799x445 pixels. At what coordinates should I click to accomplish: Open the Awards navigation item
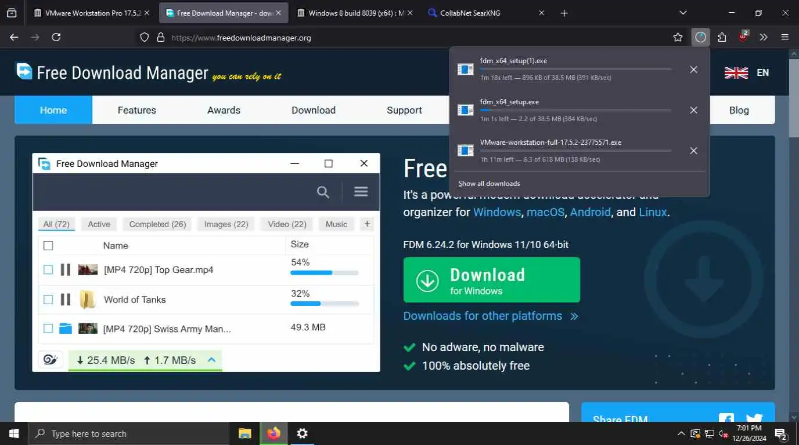point(224,110)
